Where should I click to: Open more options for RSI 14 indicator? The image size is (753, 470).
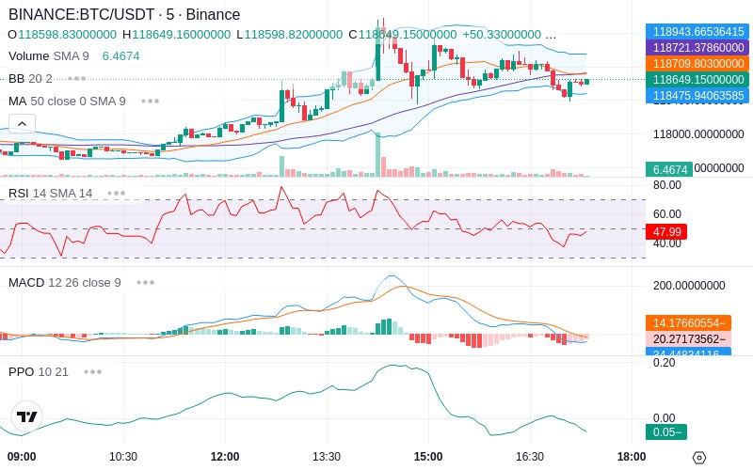116,194
